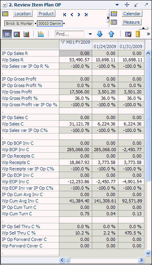Switch to grid view icon
The width and height of the screenshot is (152, 265).
[7, 34]
